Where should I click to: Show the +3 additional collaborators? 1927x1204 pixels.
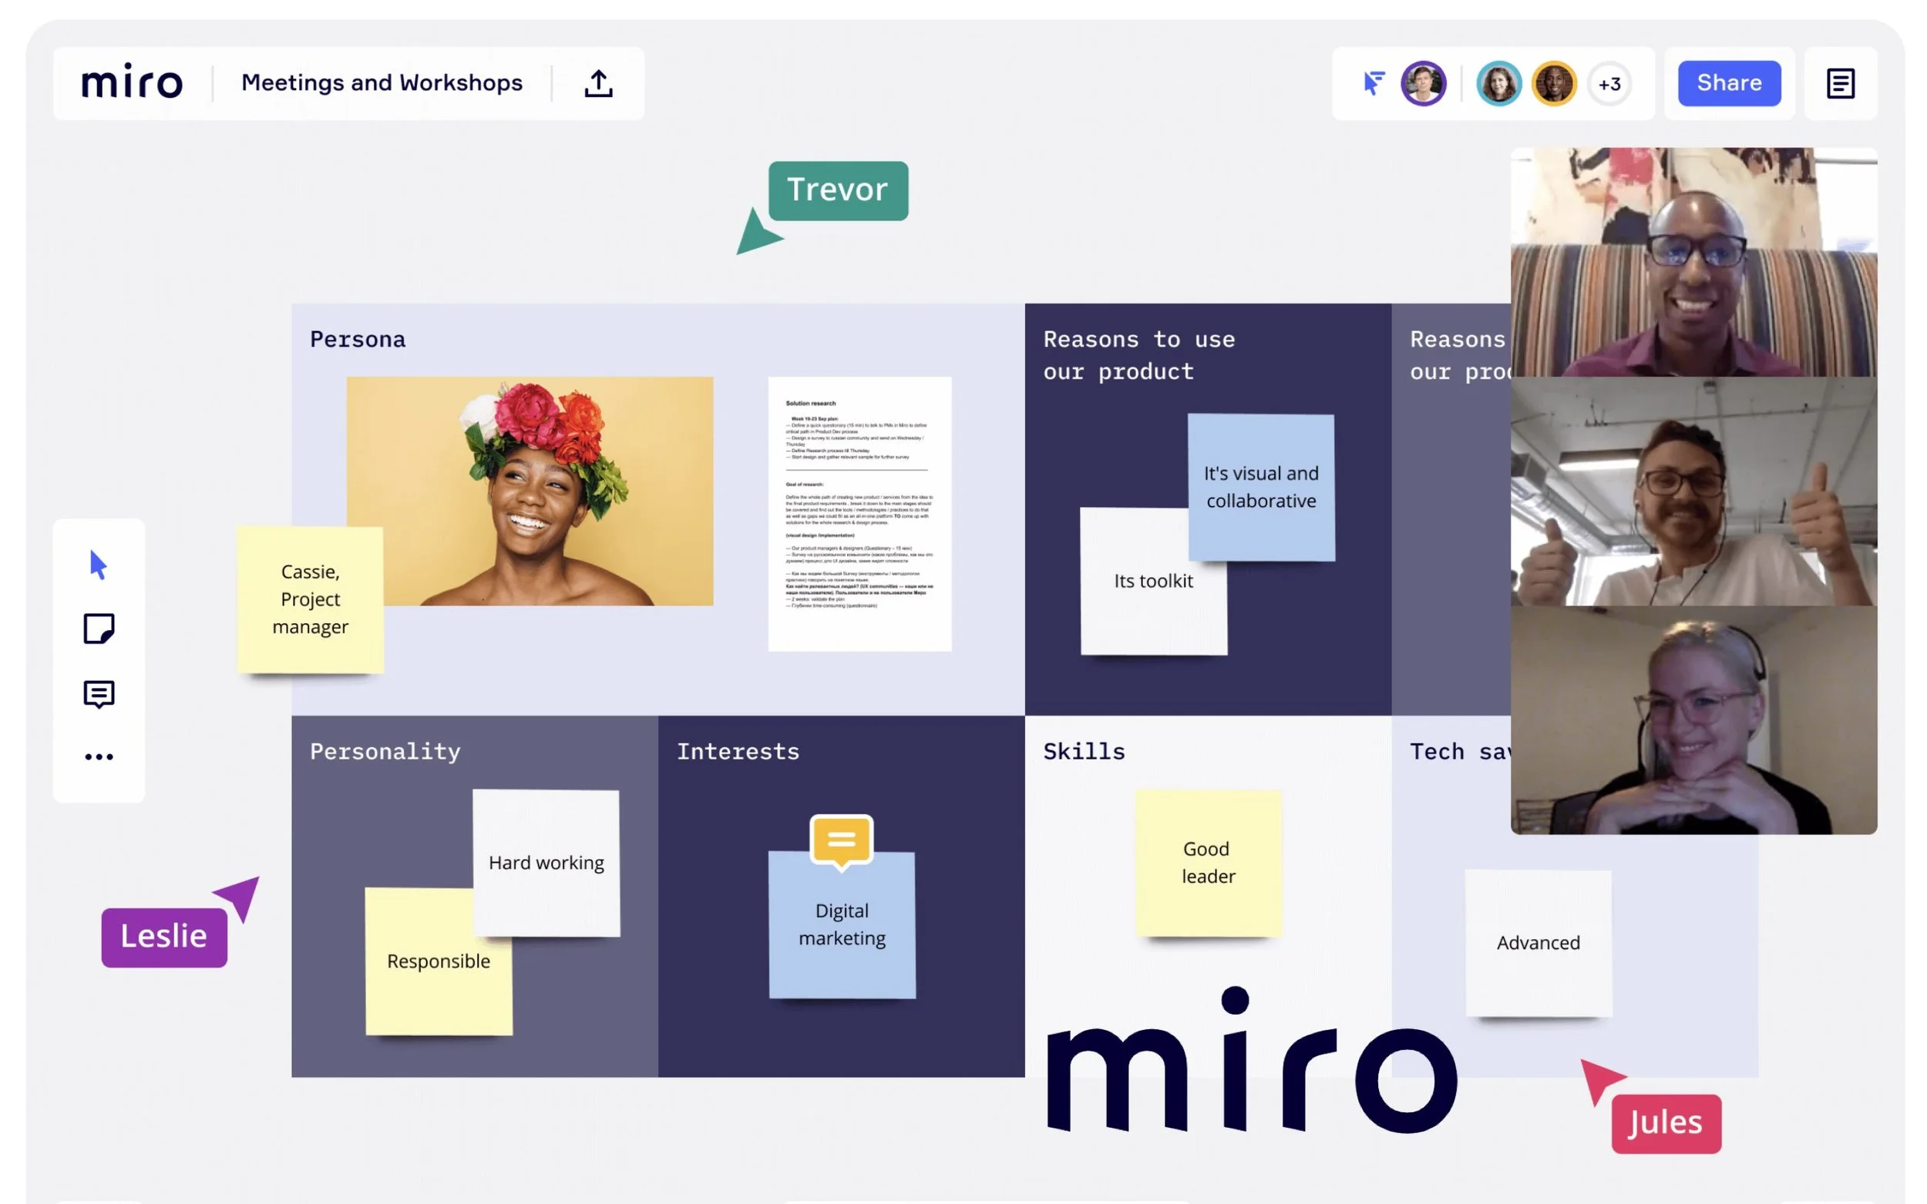pyautogui.click(x=1609, y=84)
